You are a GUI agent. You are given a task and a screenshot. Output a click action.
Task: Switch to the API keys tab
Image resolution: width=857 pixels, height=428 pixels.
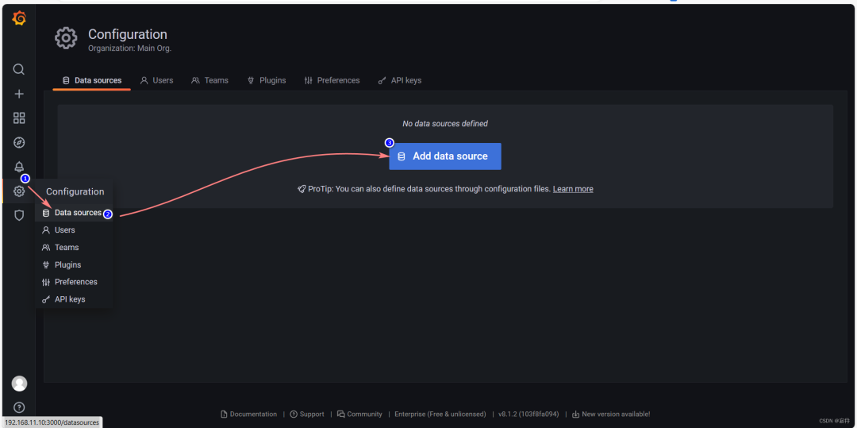pyautogui.click(x=400, y=80)
